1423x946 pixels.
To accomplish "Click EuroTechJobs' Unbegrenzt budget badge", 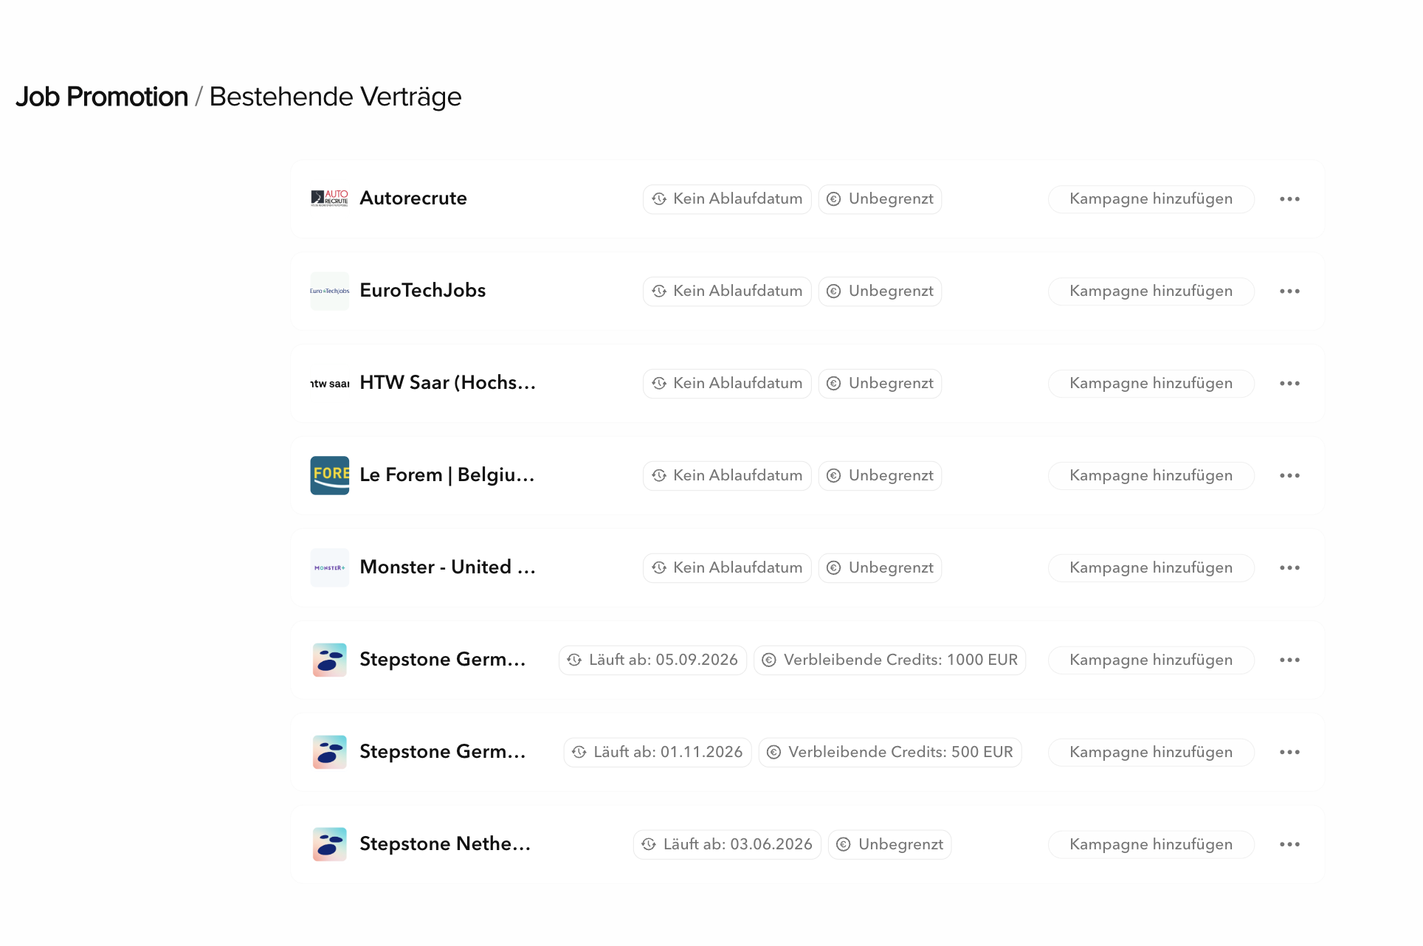I will 880,291.
